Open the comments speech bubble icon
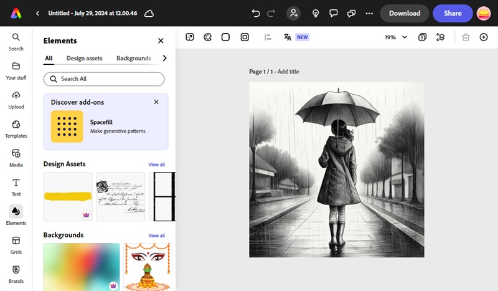Image resolution: width=498 pixels, height=291 pixels. pyautogui.click(x=333, y=13)
